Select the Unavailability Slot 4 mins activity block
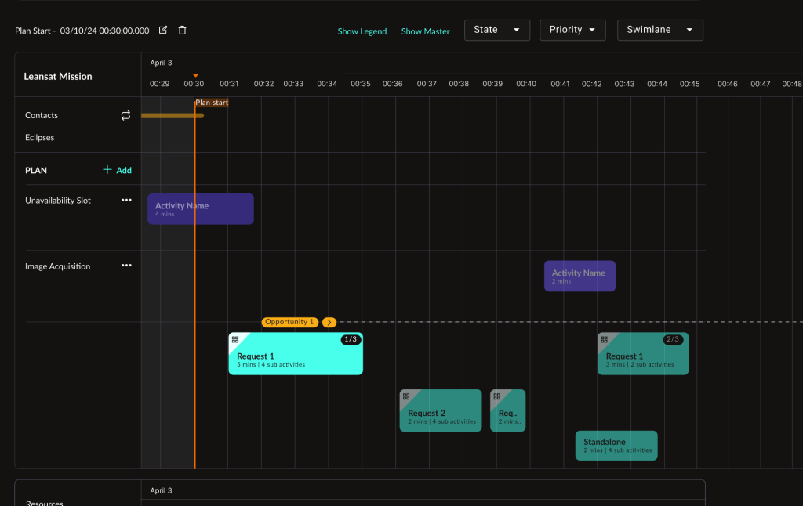This screenshot has width=803, height=506. click(x=201, y=208)
